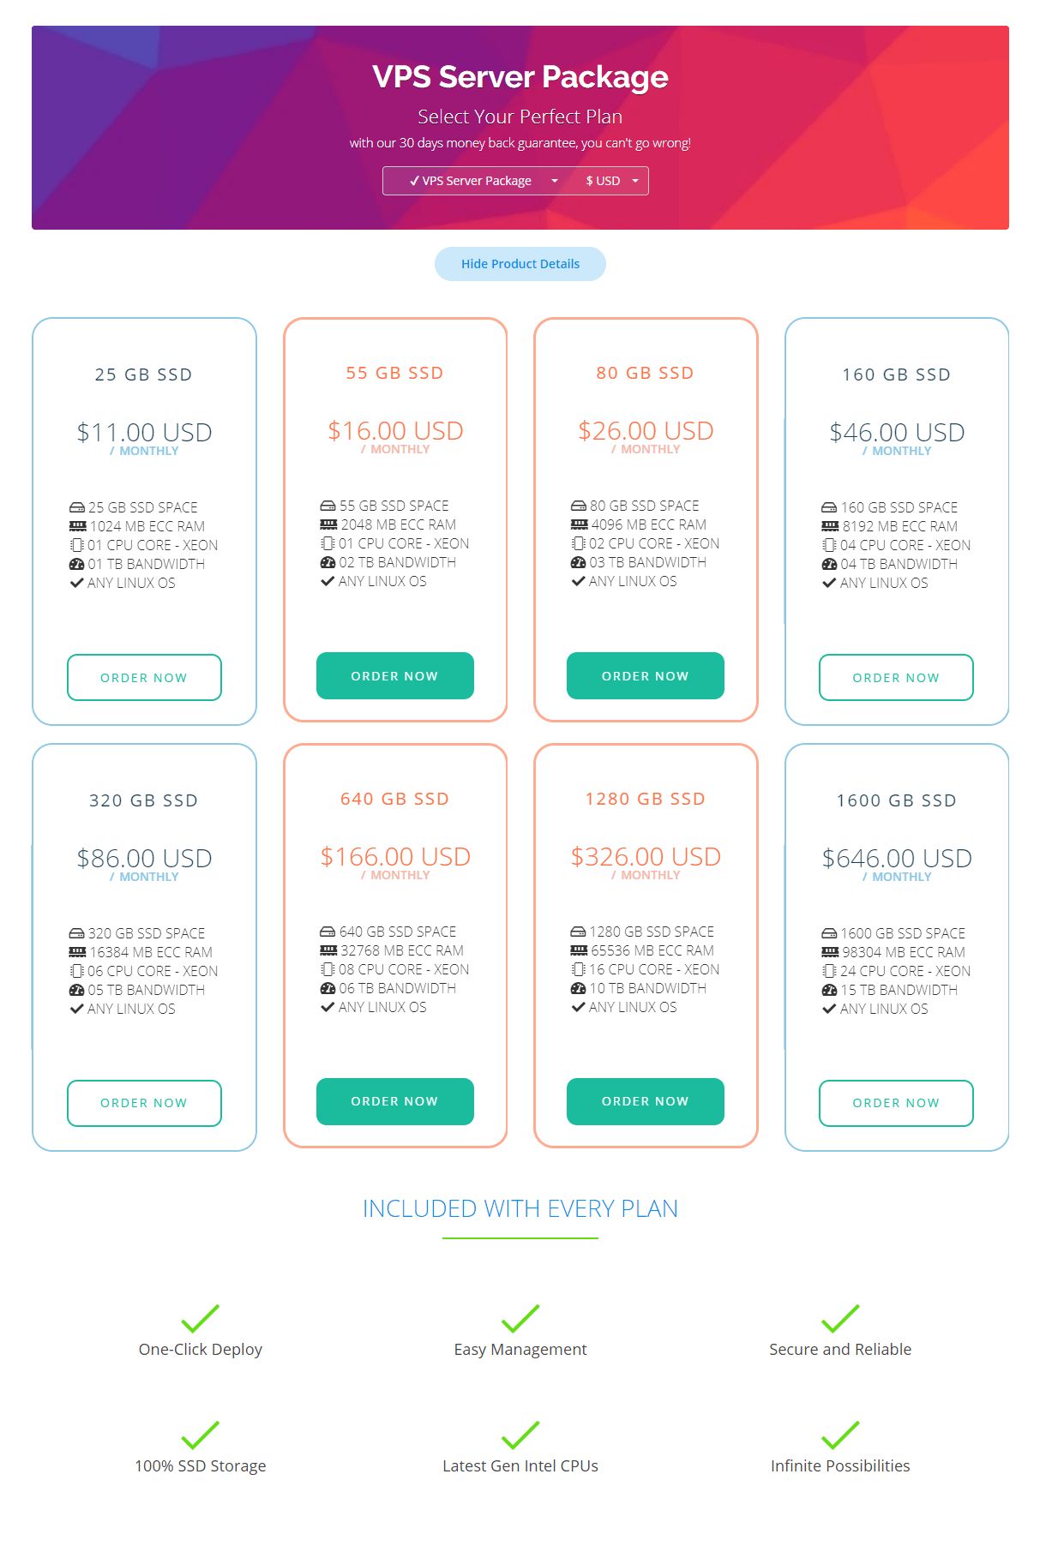Click the SSD drive icon in 25 GB plan
The width and height of the screenshot is (1046, 1546).
77,507
